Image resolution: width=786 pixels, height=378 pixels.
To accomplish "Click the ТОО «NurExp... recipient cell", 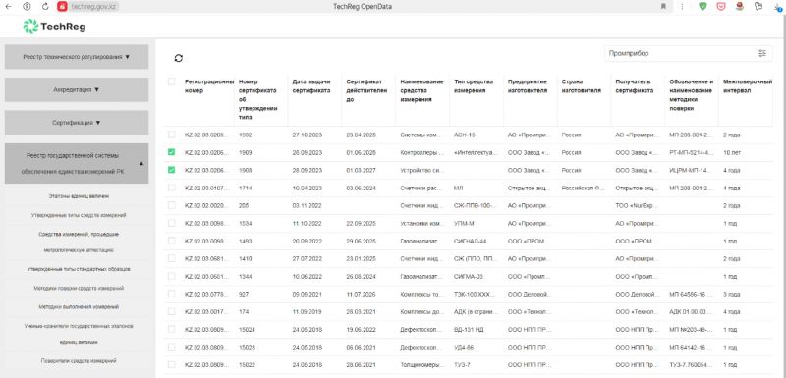I will coord(636,206).
